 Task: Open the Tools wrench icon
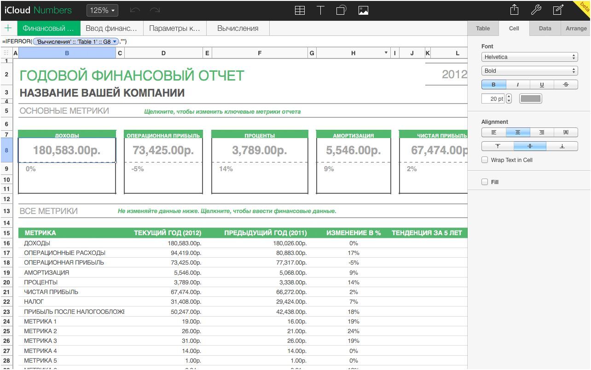536,10
